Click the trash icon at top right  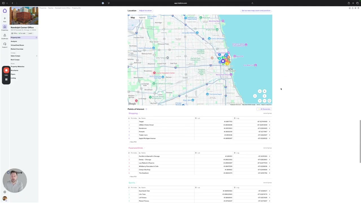tap(358, 8)
